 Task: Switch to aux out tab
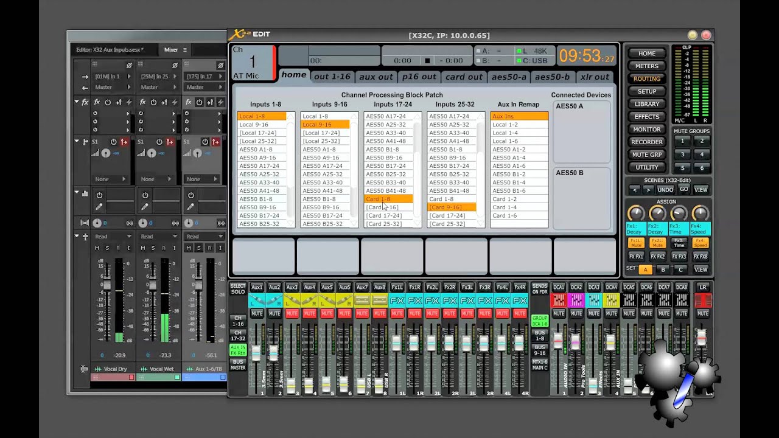(x=376, y=77)
